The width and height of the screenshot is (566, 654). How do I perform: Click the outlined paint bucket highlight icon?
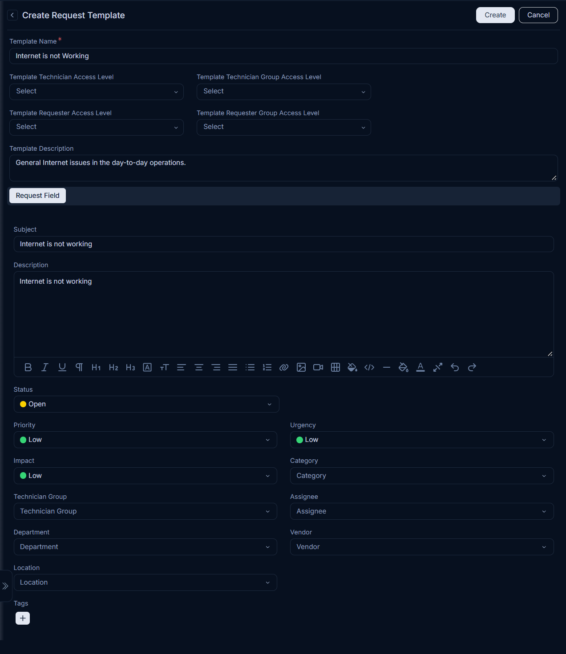[404, 367]
